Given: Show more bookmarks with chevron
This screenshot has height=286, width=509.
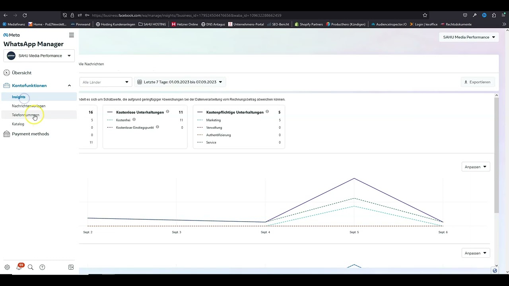Looking at the screenshot, I should pyautogui.click(x=504, y=24).
